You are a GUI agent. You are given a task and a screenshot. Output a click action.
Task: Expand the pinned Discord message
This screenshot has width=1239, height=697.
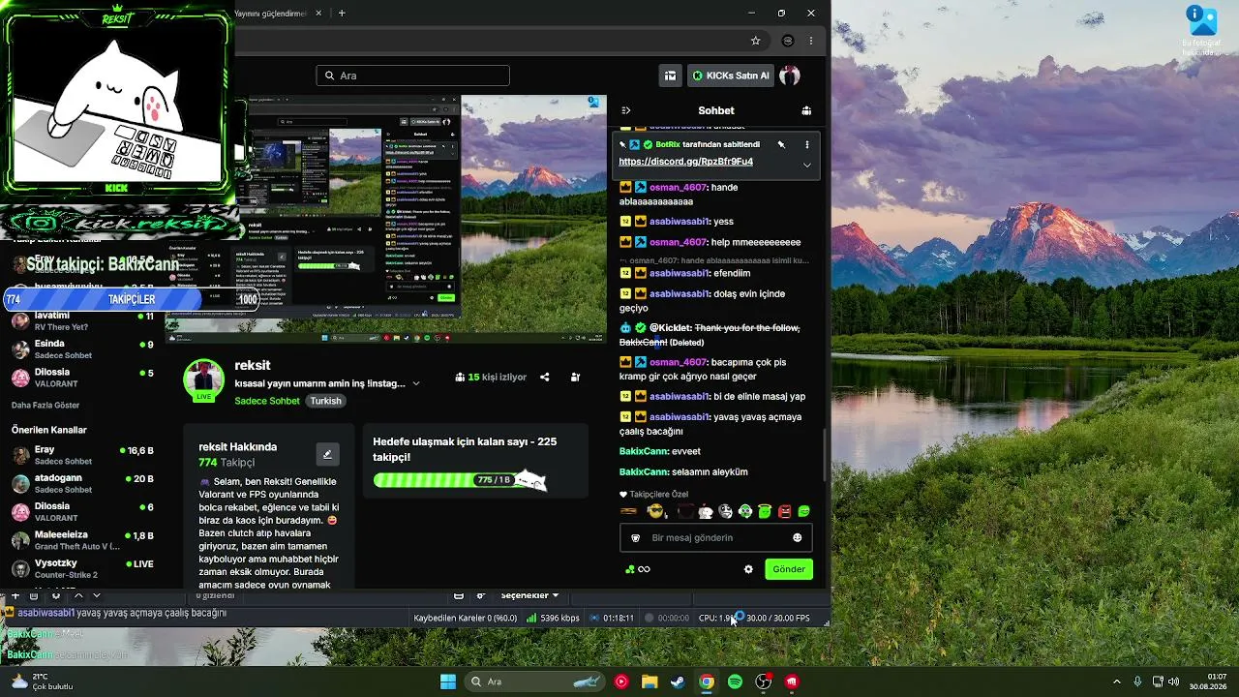[806, 165]
